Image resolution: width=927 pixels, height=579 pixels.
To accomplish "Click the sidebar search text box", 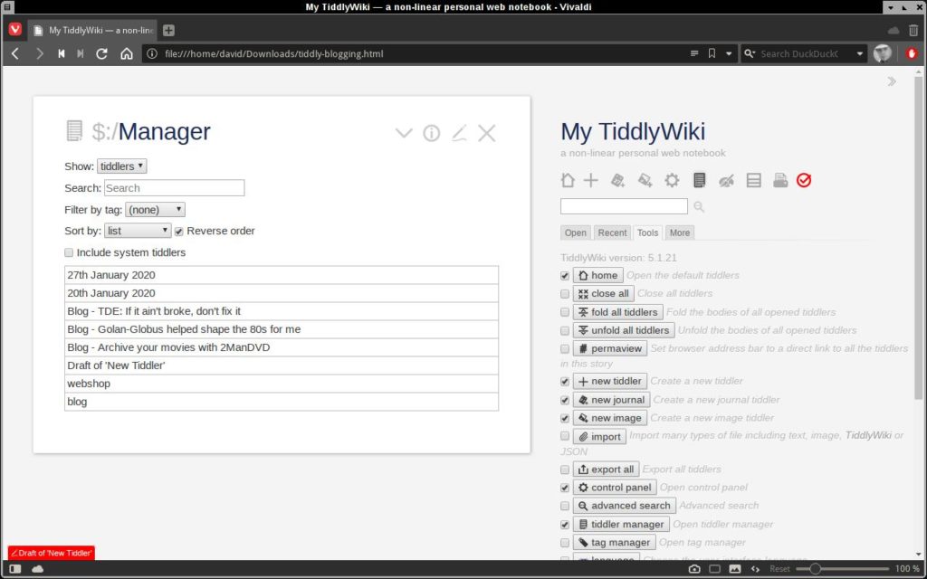I will 624,206.
